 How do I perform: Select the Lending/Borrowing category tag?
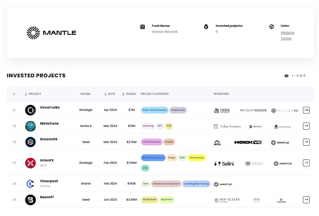(x=196, y=184)
